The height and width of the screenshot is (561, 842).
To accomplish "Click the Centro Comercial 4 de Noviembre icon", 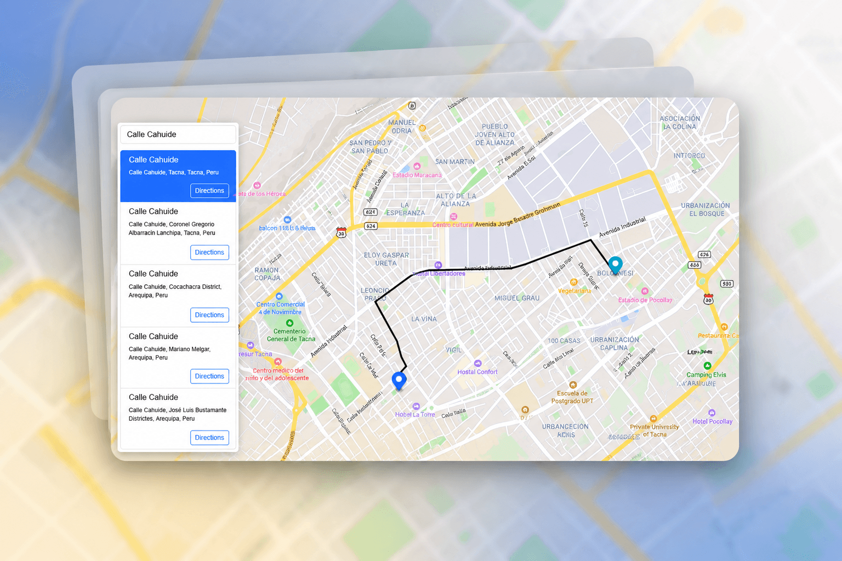I will click(x=279, y=296).
